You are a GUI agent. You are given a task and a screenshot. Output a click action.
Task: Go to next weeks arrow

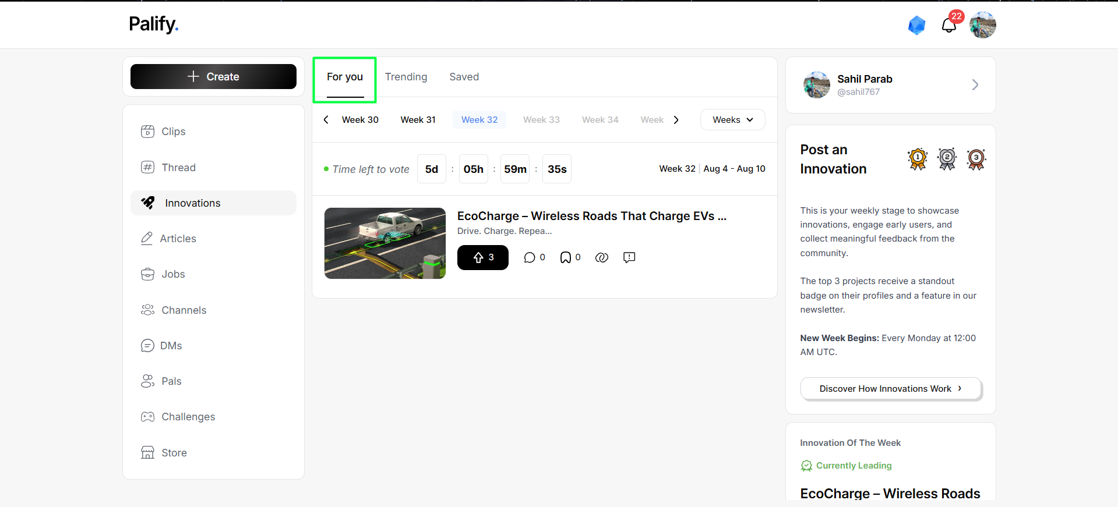pos(676,120)
